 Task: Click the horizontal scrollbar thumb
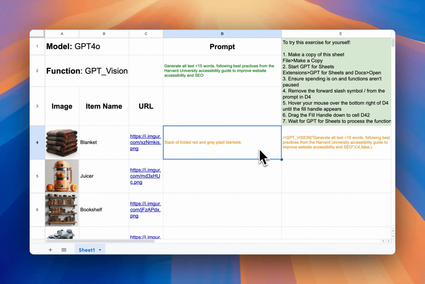(100, 241)
